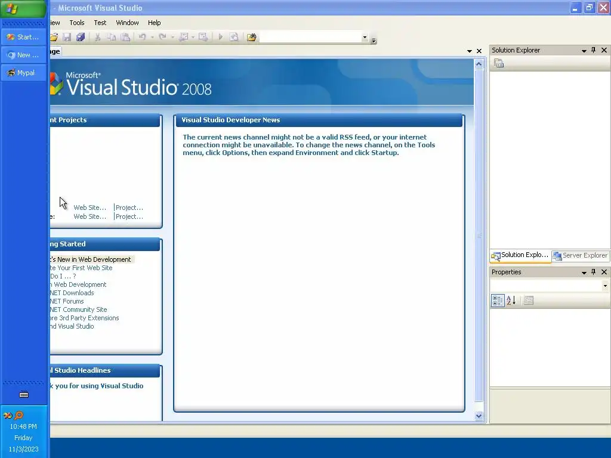
Task: Open the Tools menu
Action: (77, 23)
